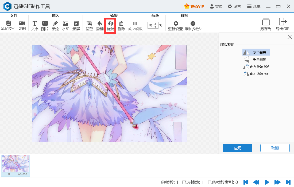Screen dimensions: 294x187
Task: Undo the last action with 撤销
Action: [x=100, y=26]
